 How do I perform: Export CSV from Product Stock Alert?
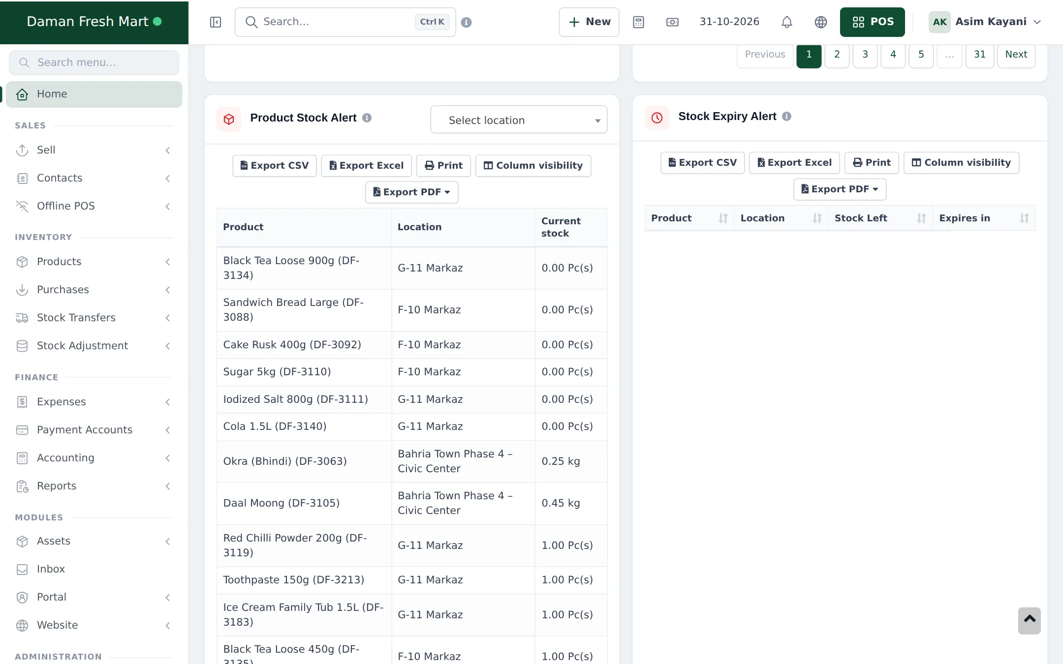[x=274, y=166]
